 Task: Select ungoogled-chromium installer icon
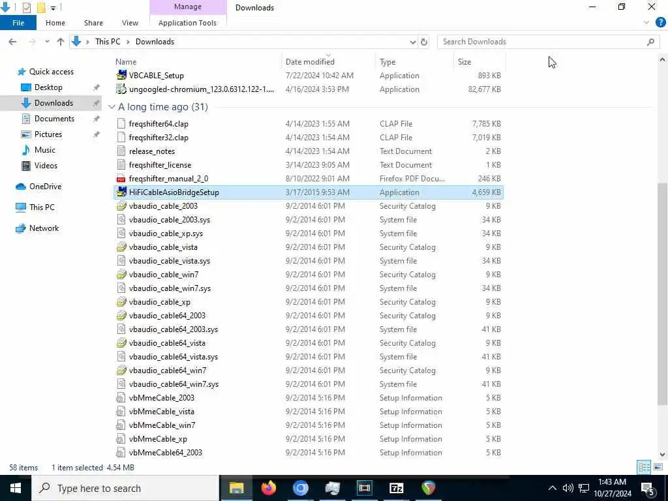121,89
